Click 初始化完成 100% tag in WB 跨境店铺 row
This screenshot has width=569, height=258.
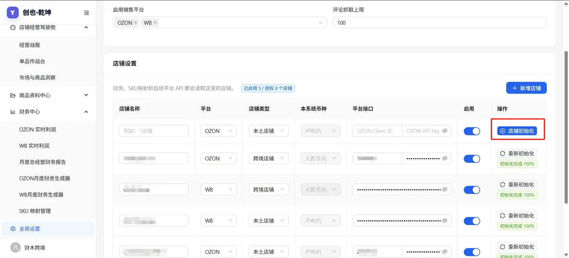[x=517, y=195]
